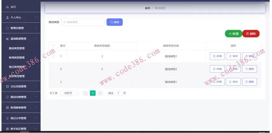Focus the 路线类型 search input field
The image size is (272, 133).
[83, 22]
